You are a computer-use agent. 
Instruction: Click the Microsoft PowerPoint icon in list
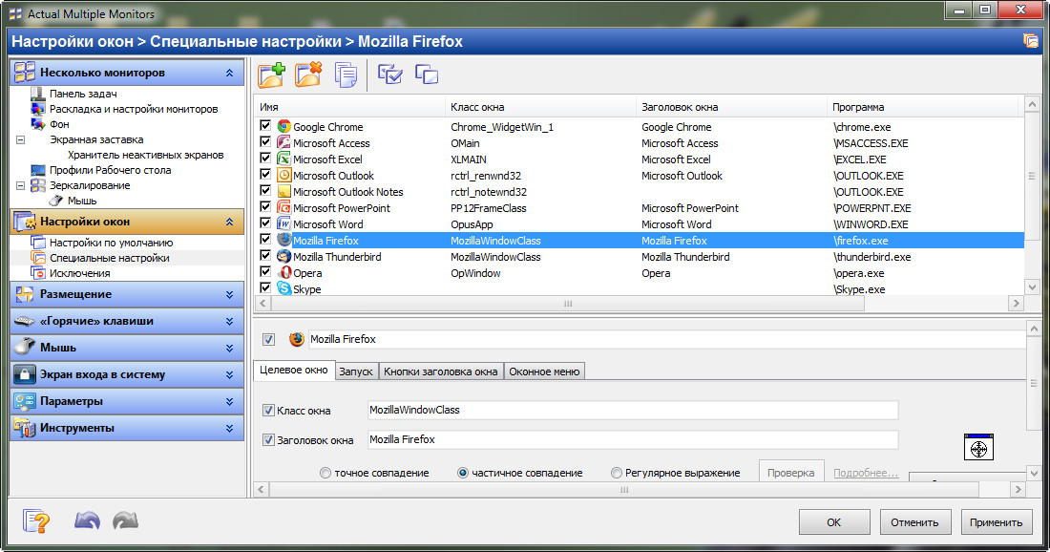(x=283, y=207)
